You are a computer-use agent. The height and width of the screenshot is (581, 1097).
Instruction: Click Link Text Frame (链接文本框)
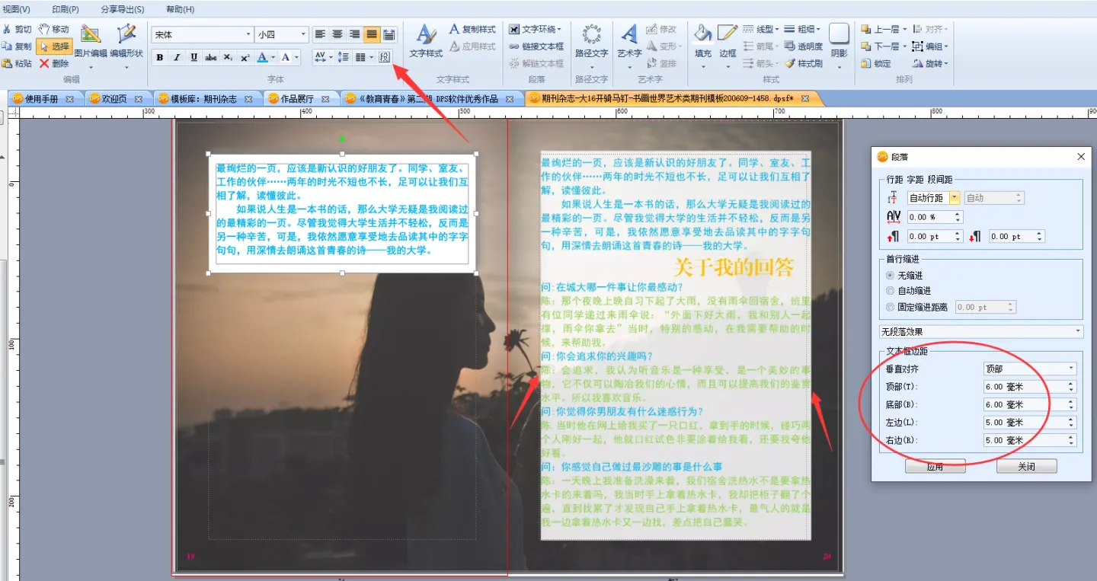(x=536, y=46)
